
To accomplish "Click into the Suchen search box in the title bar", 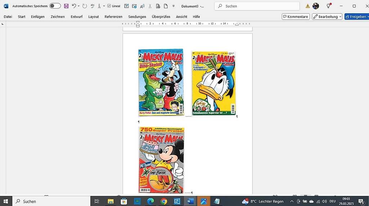I will (257, 6).
